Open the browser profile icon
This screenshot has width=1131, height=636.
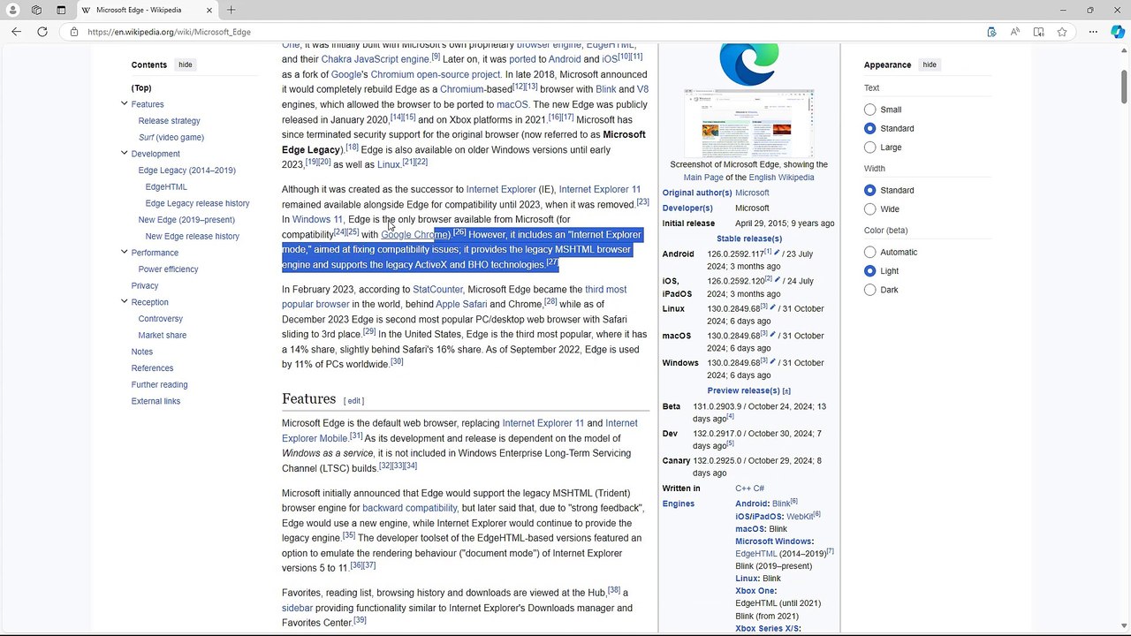[13, 10]
